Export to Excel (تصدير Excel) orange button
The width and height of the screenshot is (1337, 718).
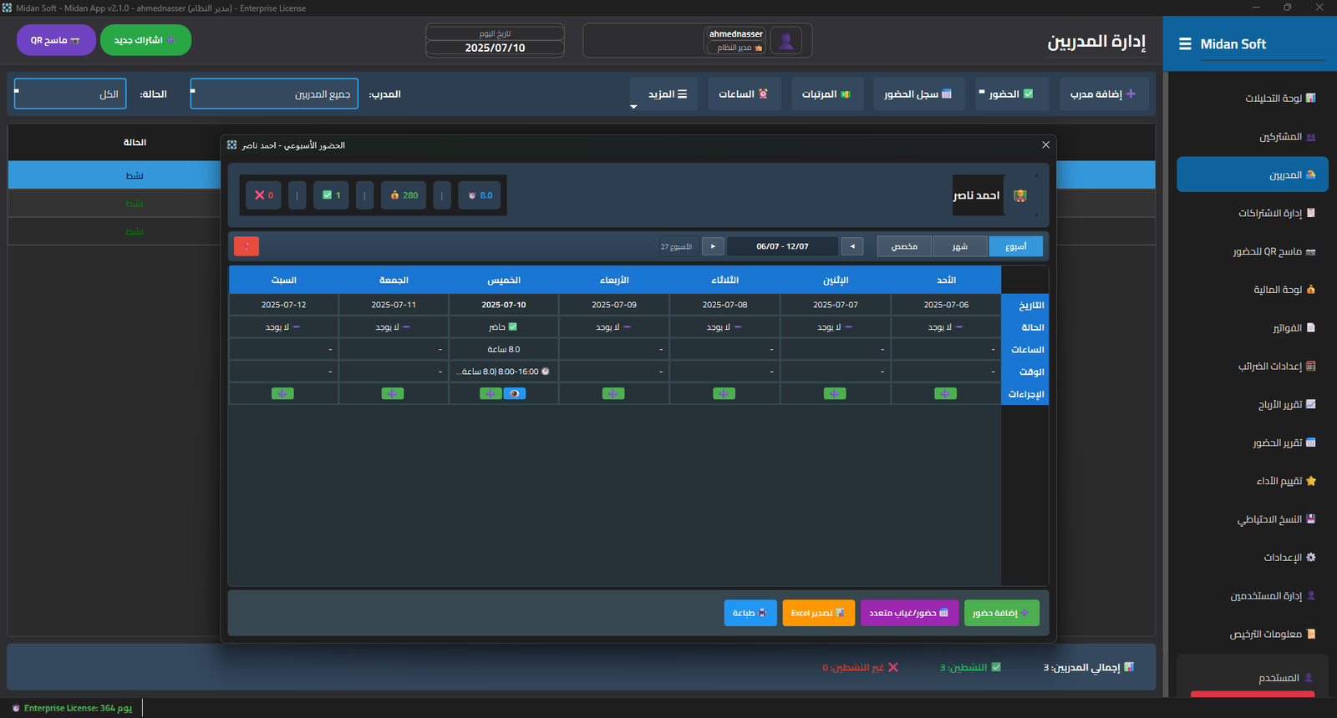(818, 613)
